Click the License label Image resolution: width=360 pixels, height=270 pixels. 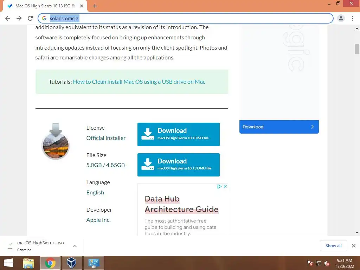point(96,128)
